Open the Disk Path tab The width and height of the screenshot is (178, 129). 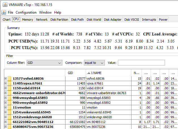tap(77, 20)
